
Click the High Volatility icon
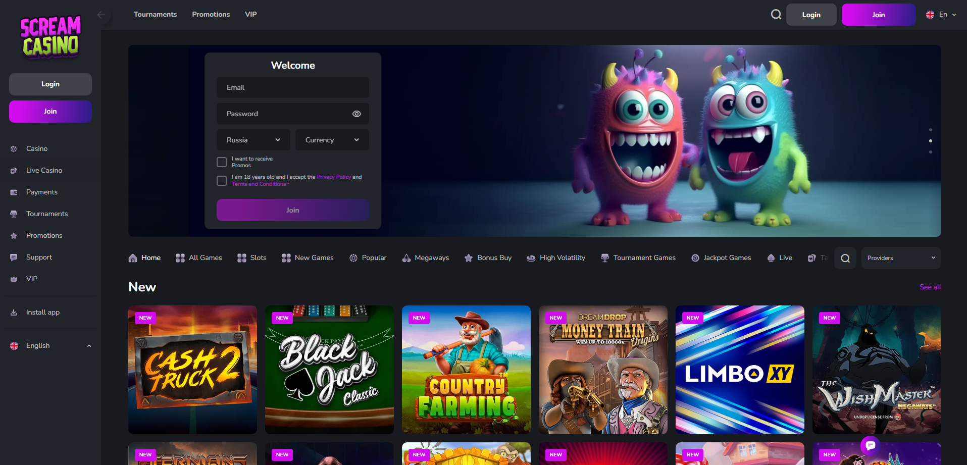point(531,258)
